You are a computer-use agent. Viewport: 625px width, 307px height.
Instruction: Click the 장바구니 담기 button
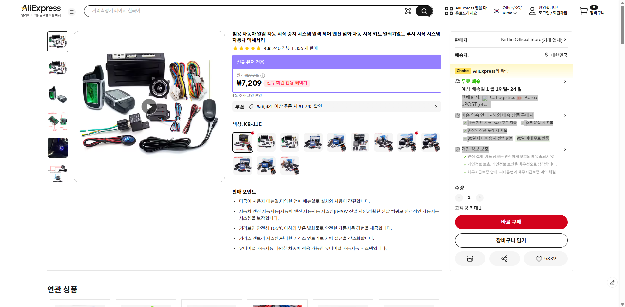coord(511,240)
